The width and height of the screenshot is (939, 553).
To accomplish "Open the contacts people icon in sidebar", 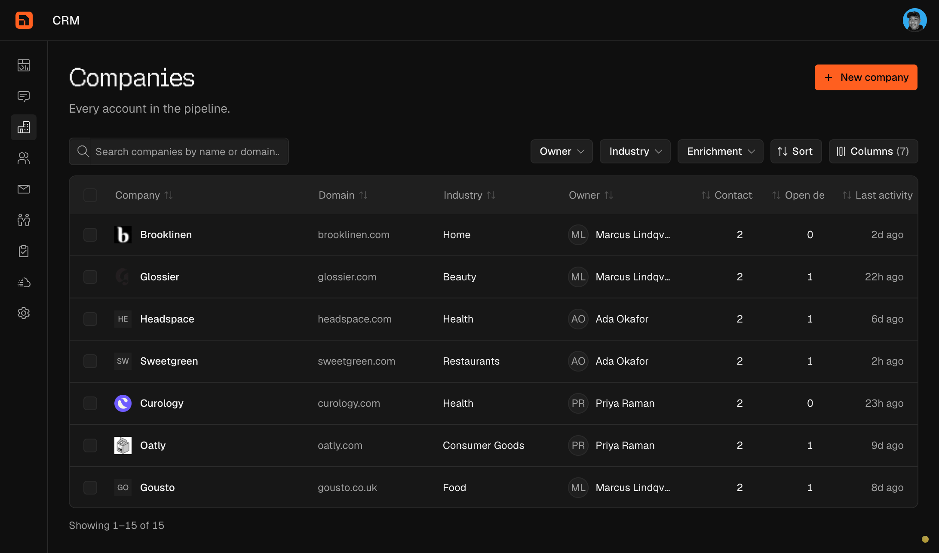I will (x=24, y=158).
